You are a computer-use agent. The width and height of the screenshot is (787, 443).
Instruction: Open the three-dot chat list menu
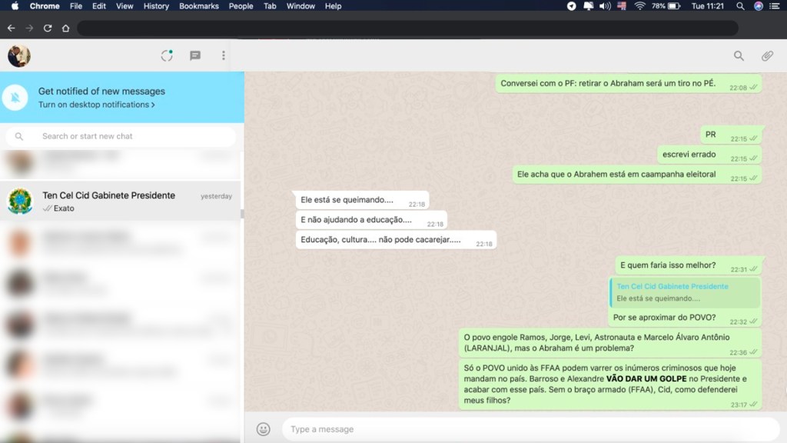[223, 55]
